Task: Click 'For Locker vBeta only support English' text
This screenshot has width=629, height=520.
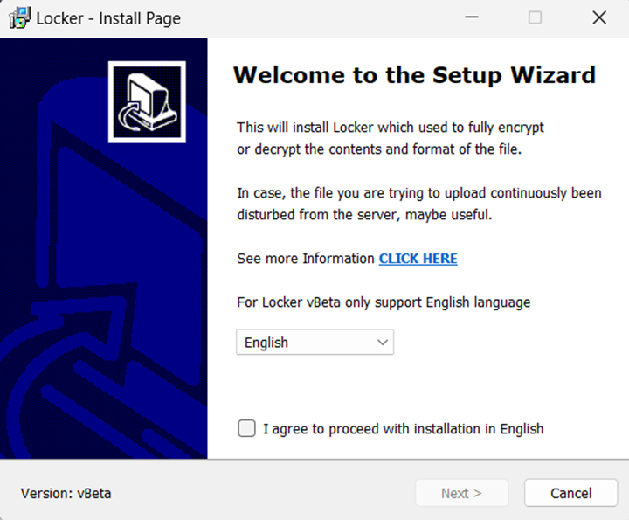Action: click(384, 302)
